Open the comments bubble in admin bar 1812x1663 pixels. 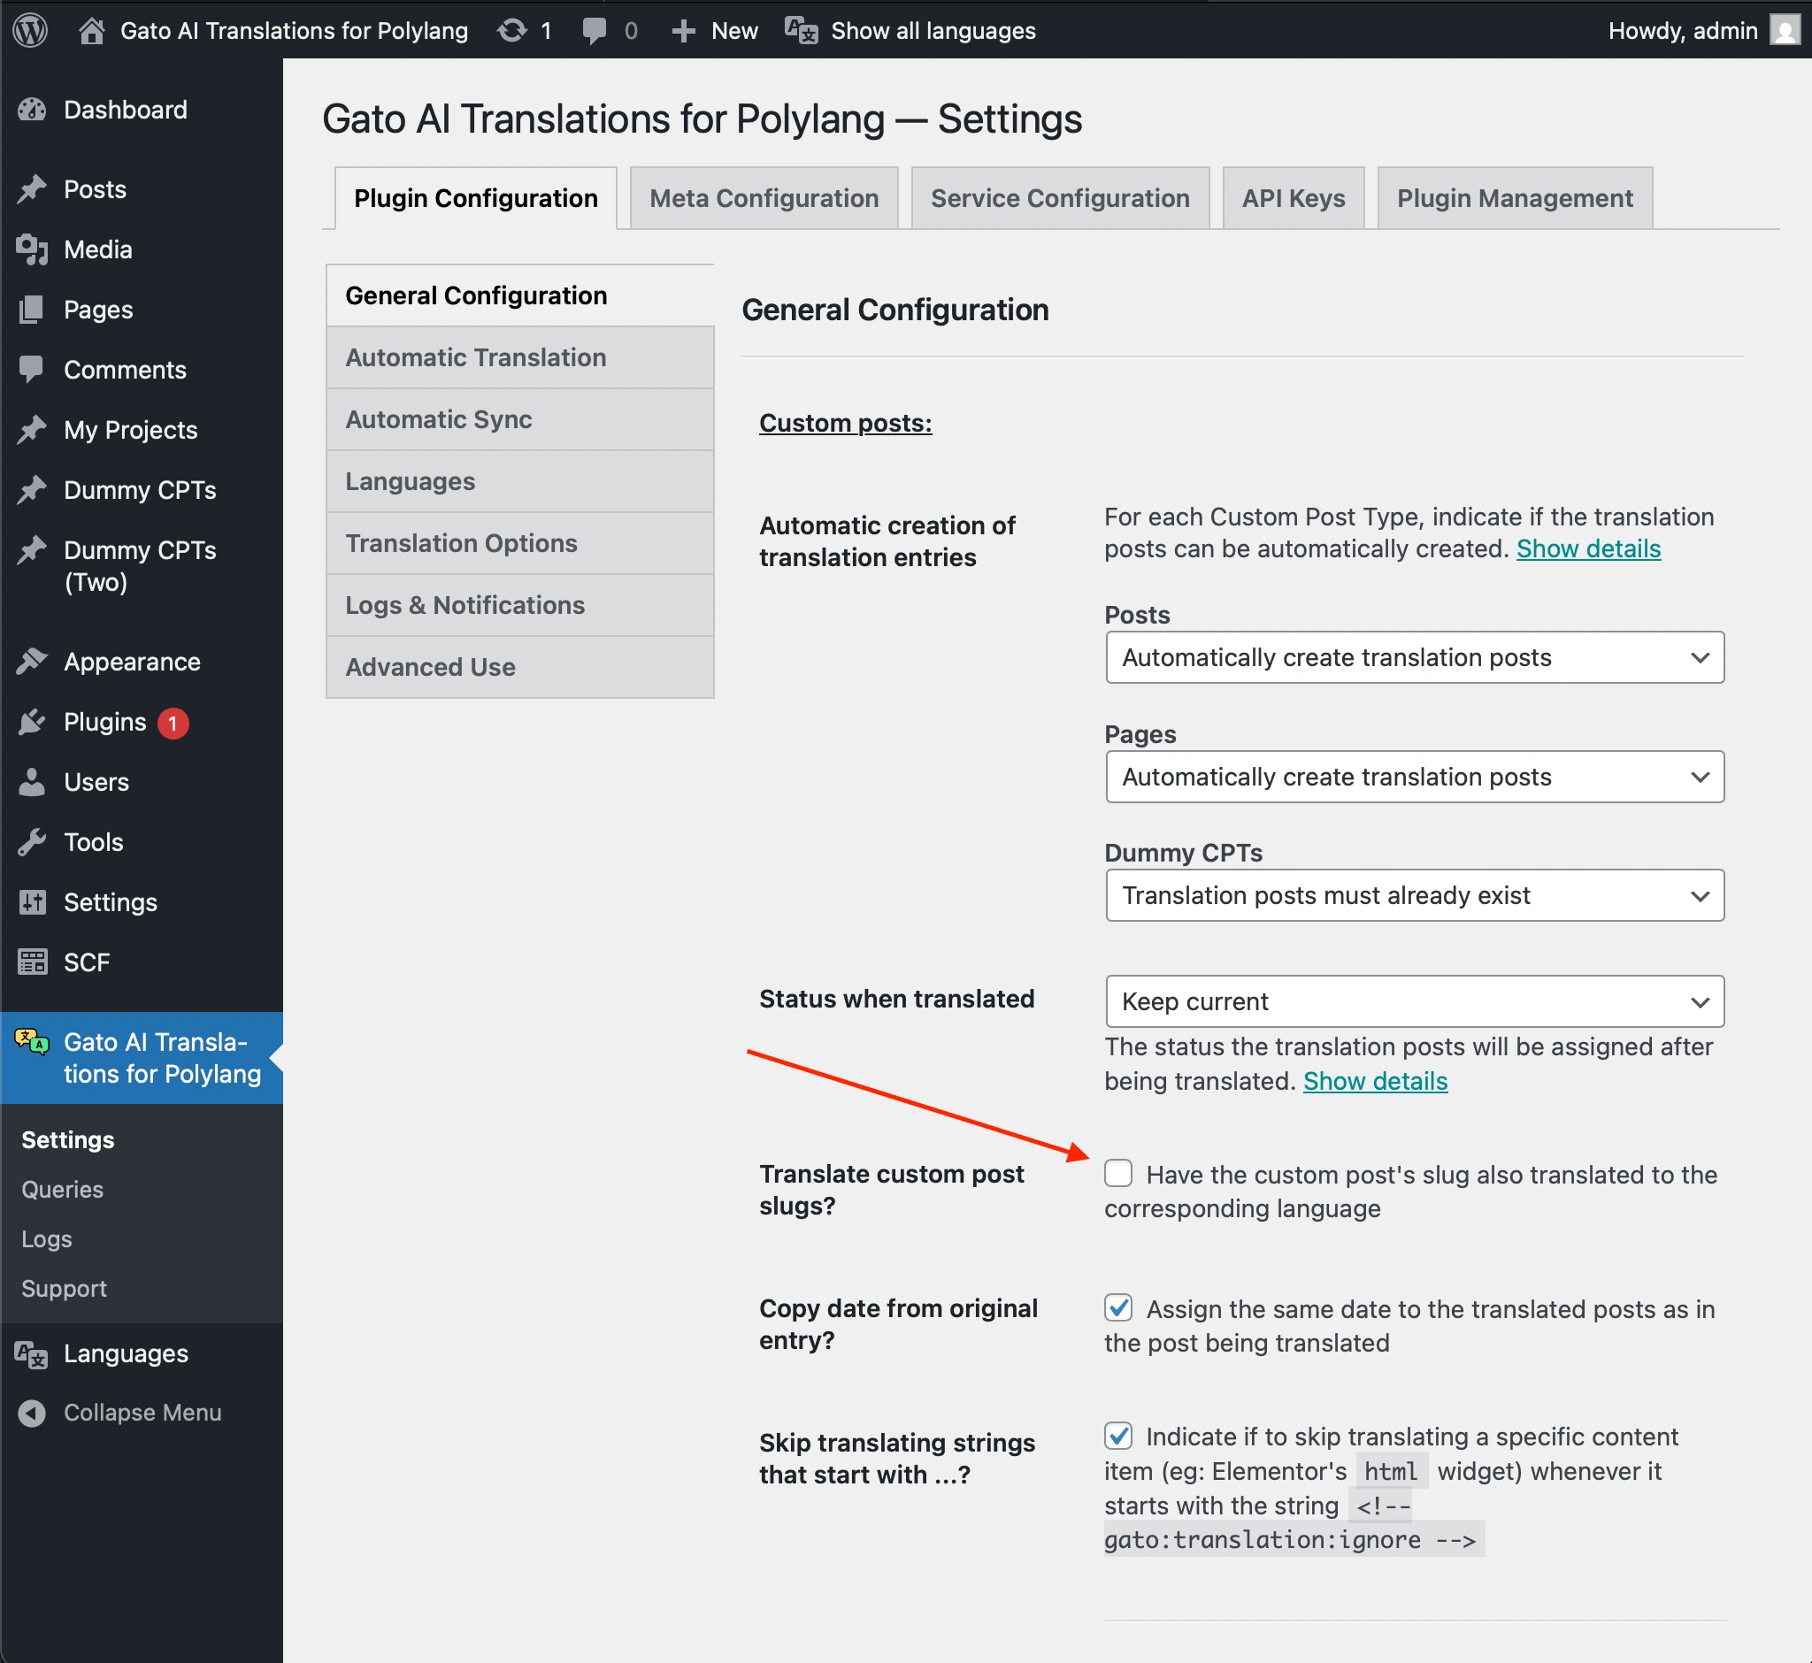coord(594,30)
